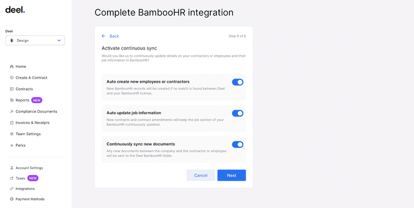Viewport: 414px width, 208px height.
Task: Click the Next button
Action: click(x=231, y=175)
